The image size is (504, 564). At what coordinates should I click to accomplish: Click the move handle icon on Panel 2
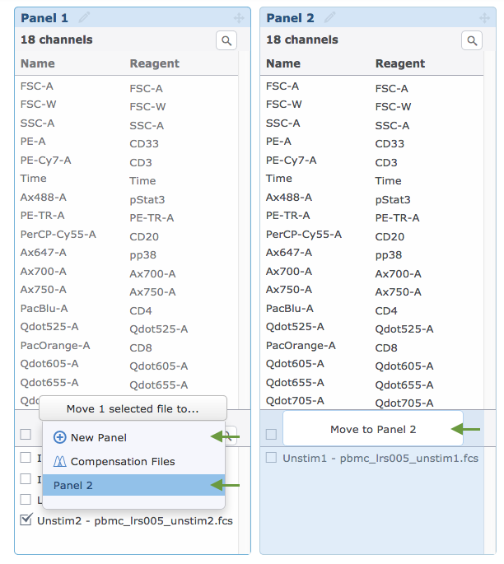[484, 18]
